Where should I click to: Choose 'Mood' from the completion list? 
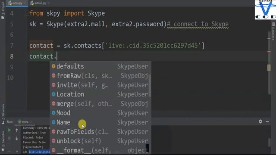point(100,113)
